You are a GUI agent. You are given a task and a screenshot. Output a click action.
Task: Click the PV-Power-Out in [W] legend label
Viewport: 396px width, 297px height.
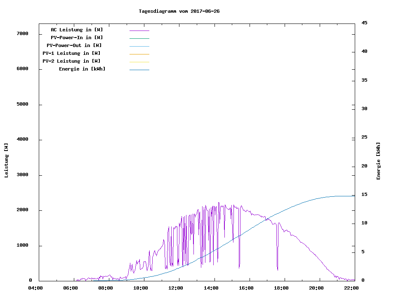tap(74, 45)
